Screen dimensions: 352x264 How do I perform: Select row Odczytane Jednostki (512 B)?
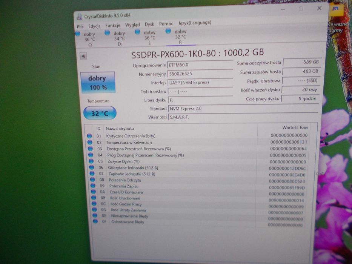click(x=198, y=168)
